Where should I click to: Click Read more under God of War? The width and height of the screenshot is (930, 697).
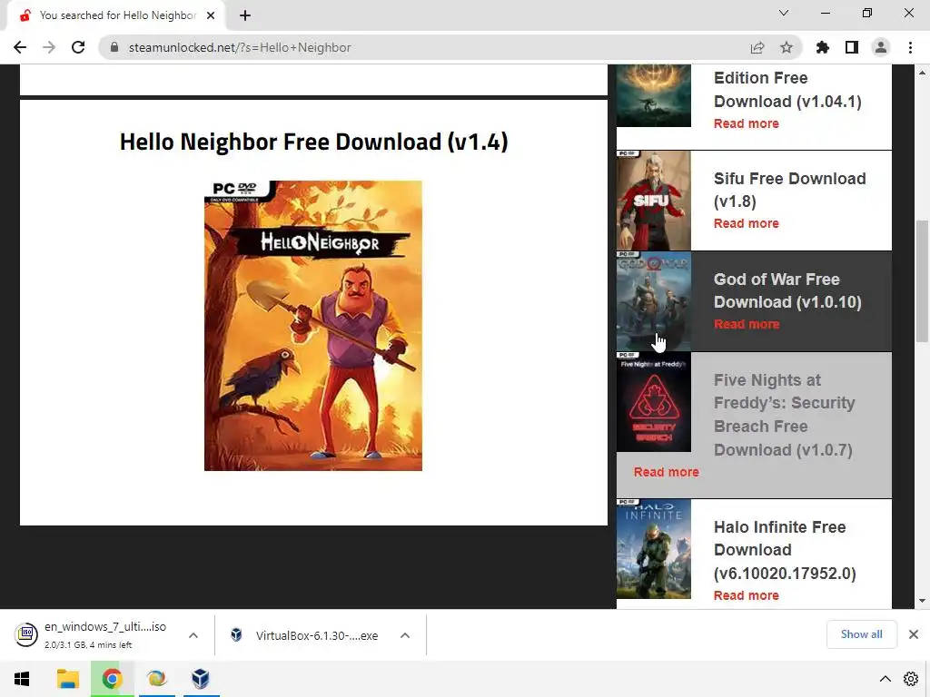coord(747,324)
